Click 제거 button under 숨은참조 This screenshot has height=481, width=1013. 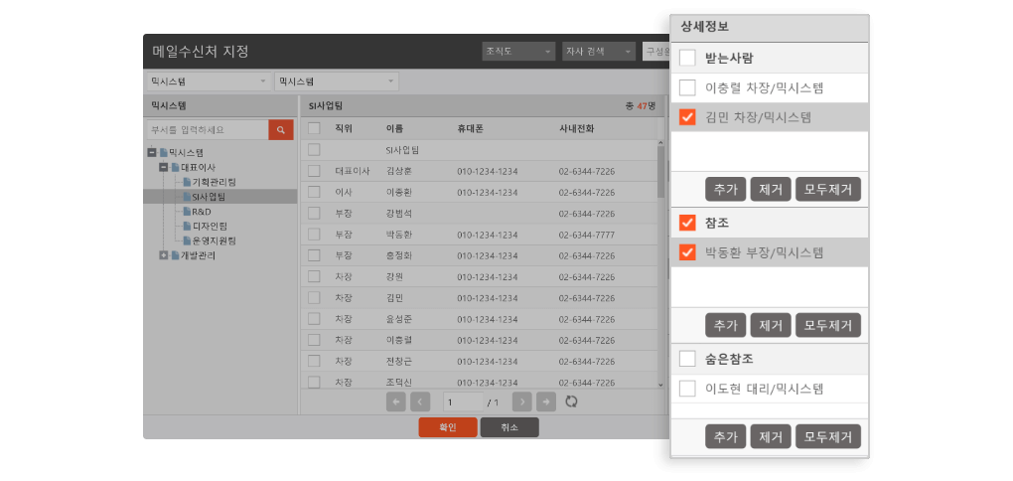pos(770,436)
